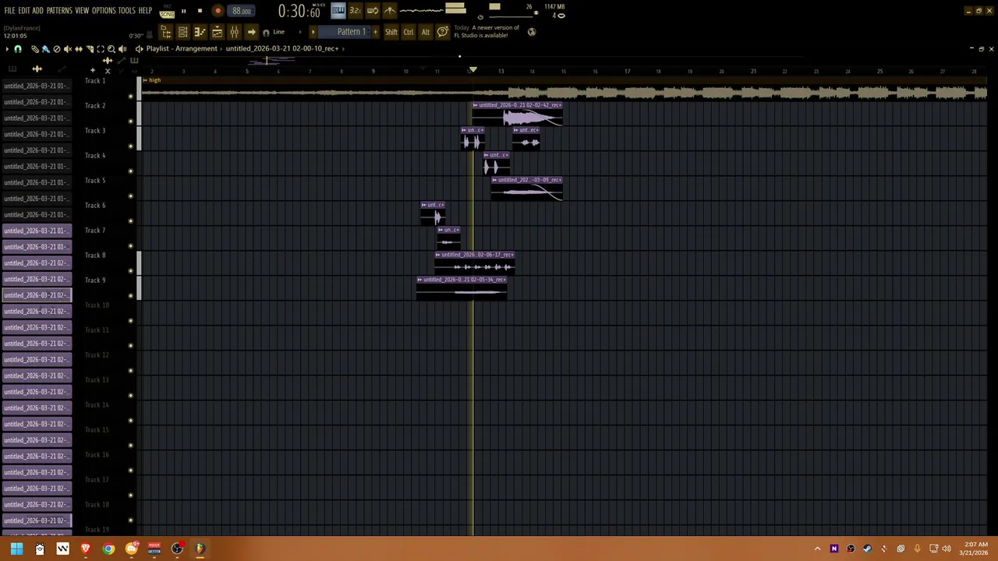This screenshot has width=998, height=561.
Task: Stop playback with the stop button
Action: [x=200, y=11]
